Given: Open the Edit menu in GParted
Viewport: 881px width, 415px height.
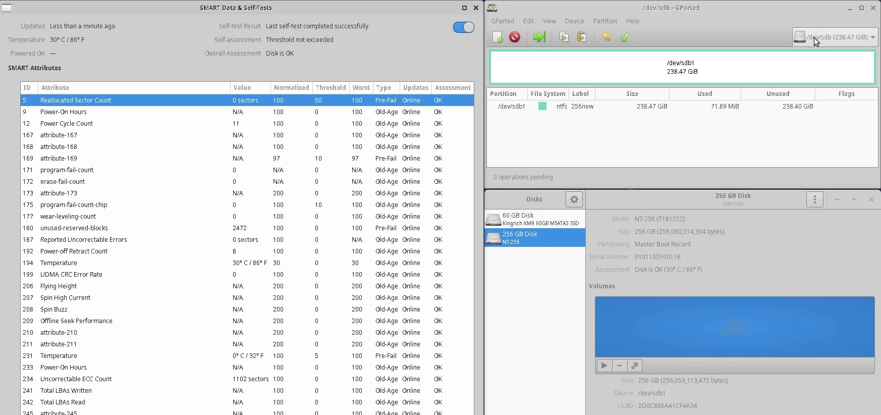Looking at the screenshot, I should (x=528, y=21).
